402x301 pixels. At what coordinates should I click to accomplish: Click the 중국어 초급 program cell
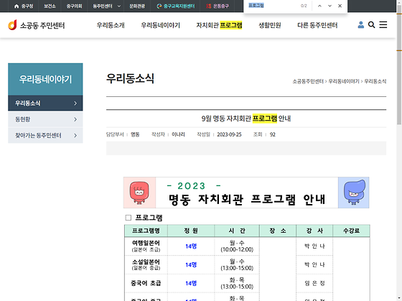(146, 283)
